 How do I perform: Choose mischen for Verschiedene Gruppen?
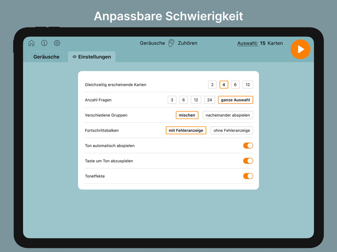coord(187,115)
